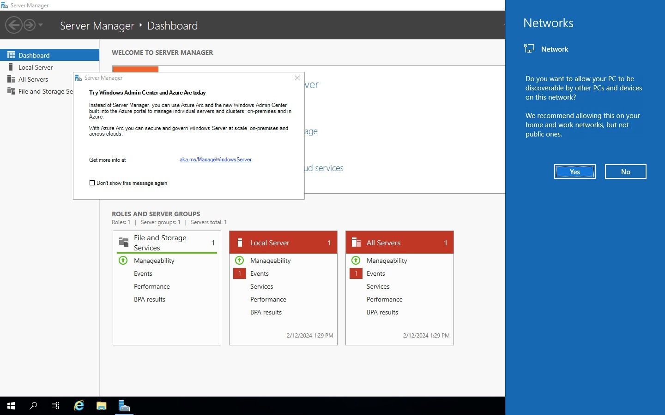Check Don't show this message again
665x415 pixels.
coord(92,183)
